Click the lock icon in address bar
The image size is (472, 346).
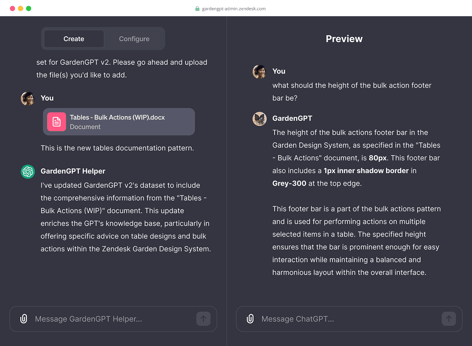197,8
